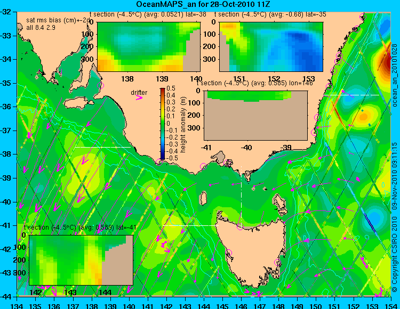This screenshot has width=400, height=309.
Task: Open the t section lon=146 inset plot
Action: 255,116
